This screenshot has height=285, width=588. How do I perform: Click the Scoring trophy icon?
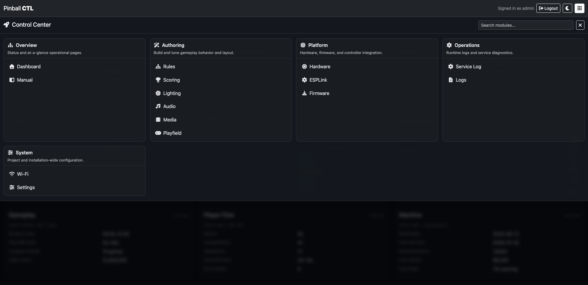pyautogui.click(x=158, y=80)
